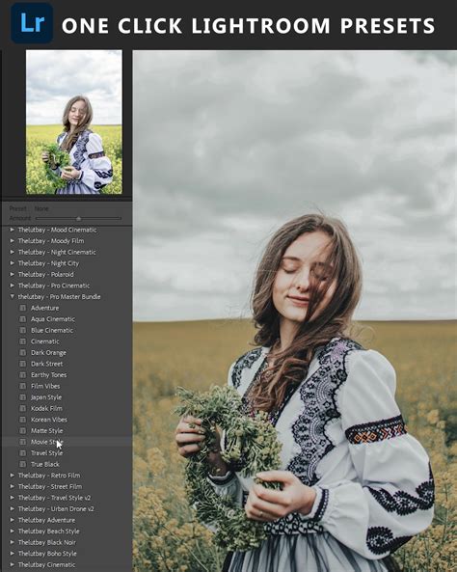Select the Dark Orange preset label
Screen dimensions: 457x572
pyautogui.click(x=48, y=353)
